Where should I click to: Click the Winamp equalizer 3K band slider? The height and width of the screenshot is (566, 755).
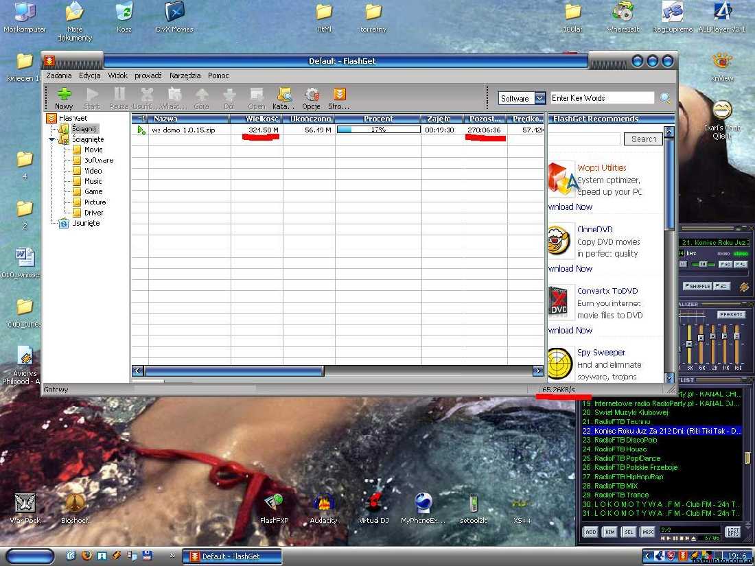(x=690, y=344)
